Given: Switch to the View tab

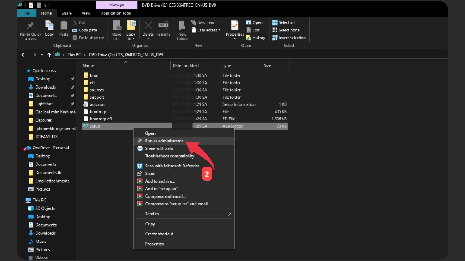Looking at the screenshot, I should (x=86, y=13).
